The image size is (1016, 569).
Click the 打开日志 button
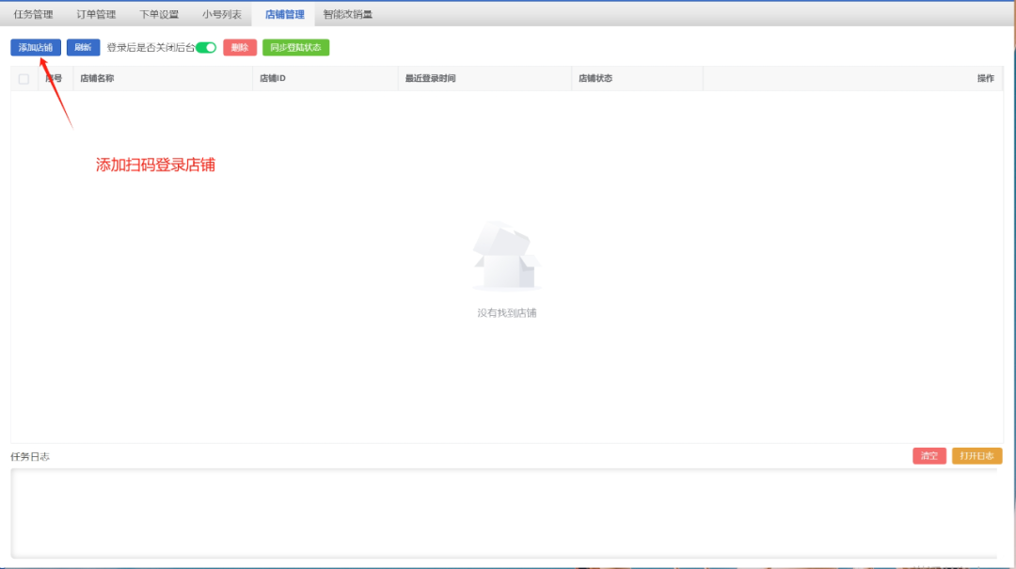[x=976, y=456]
